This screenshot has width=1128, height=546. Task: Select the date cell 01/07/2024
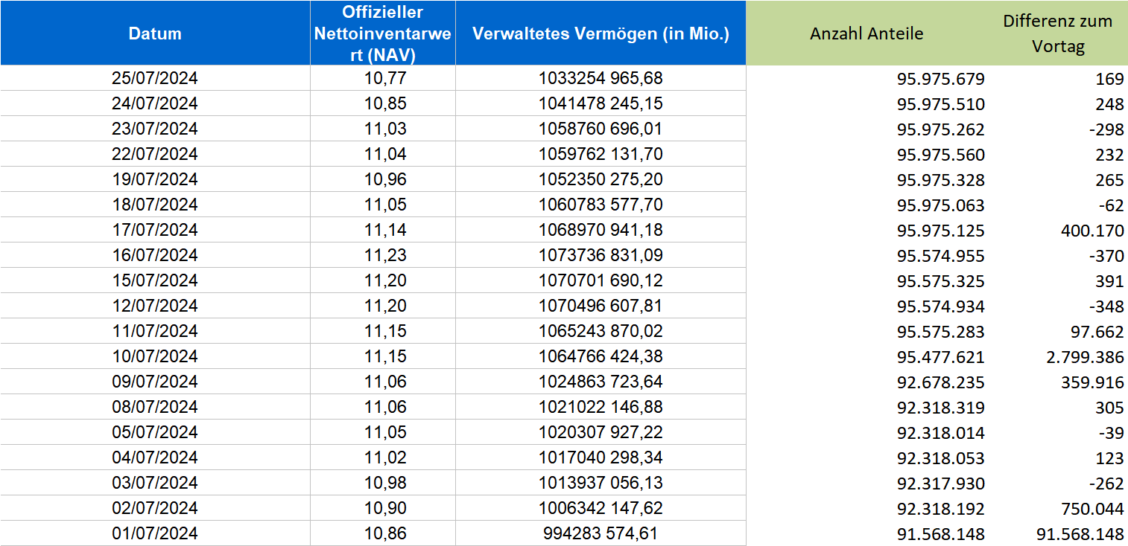[155, 533]
